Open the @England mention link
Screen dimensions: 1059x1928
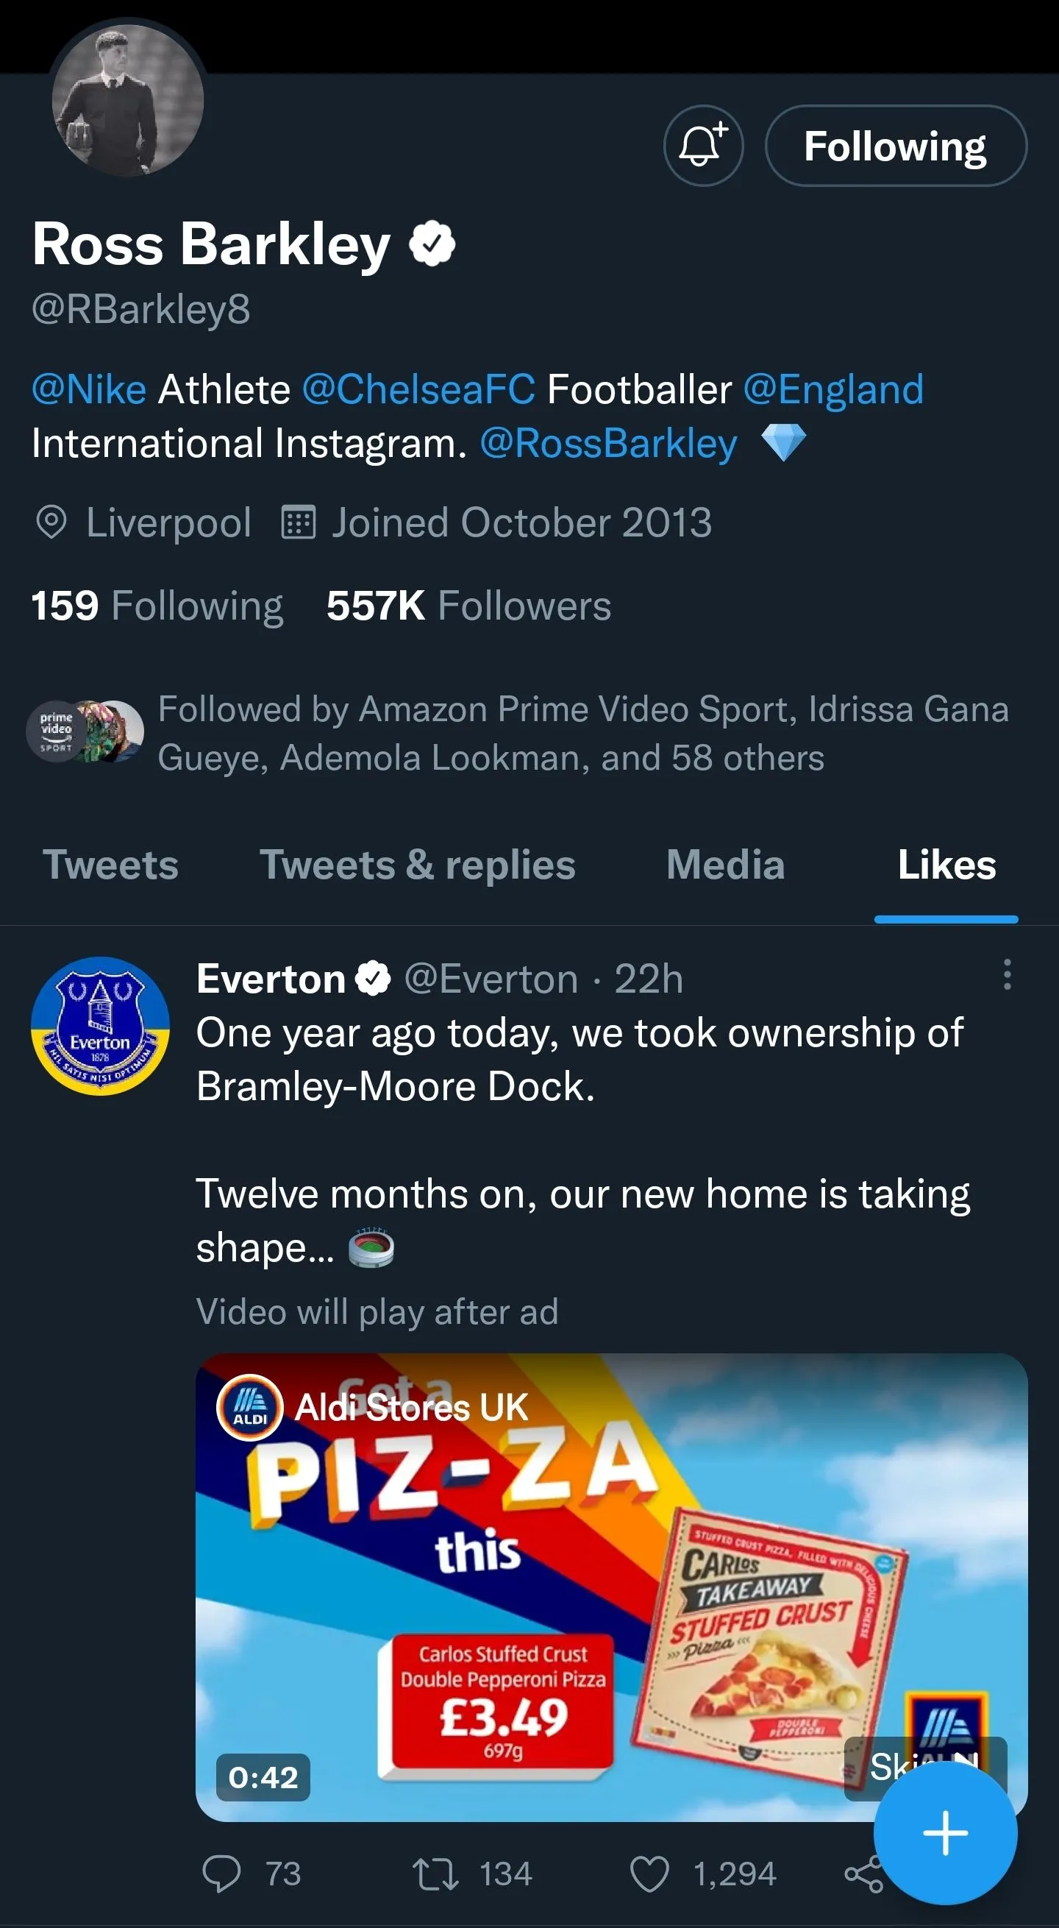tap(833, 390)
